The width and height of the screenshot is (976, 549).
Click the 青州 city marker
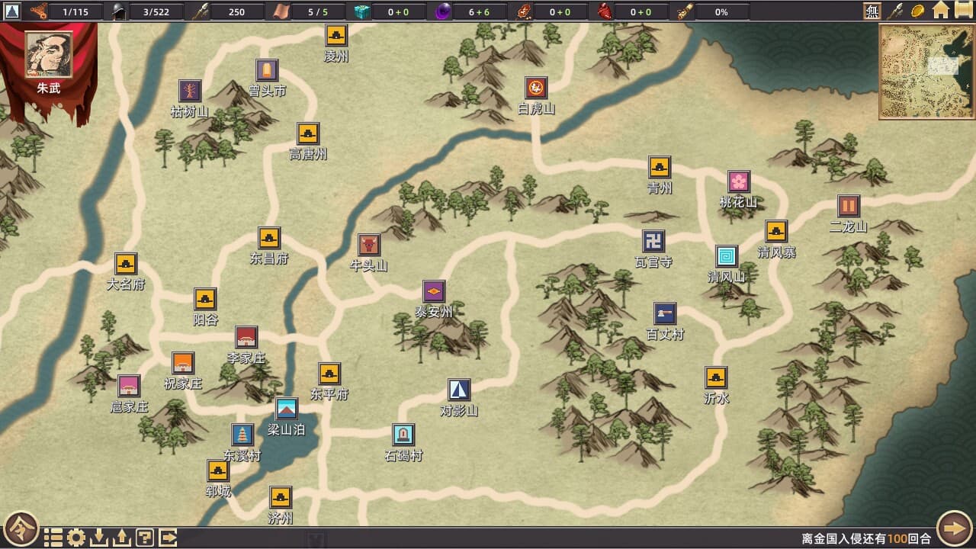[660, 167]
